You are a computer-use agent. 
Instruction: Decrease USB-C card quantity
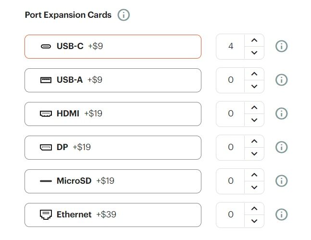pos(254,52)
